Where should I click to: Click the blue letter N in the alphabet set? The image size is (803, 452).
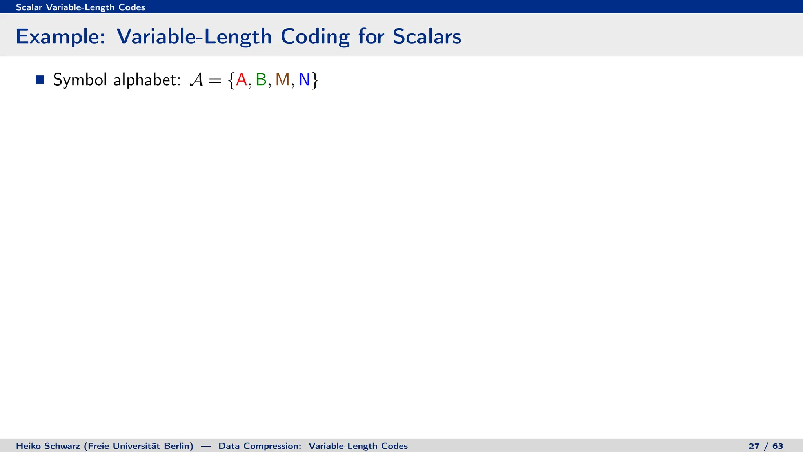[304, 80]
